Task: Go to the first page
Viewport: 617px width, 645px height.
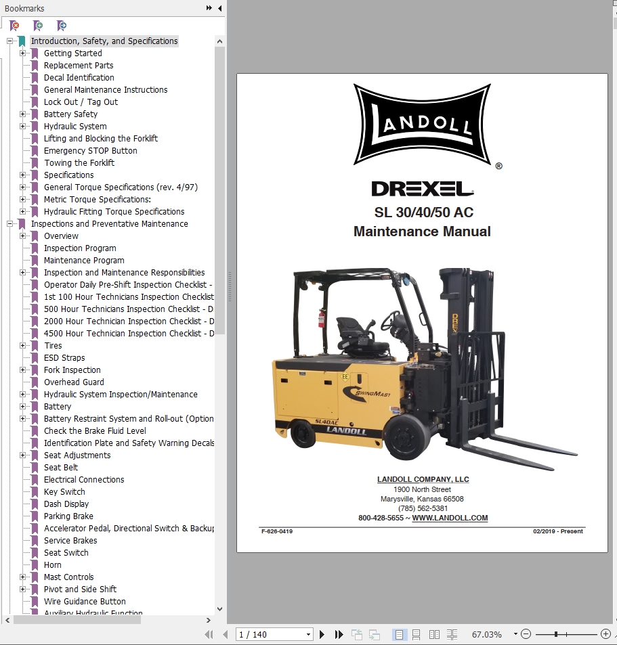Action: (x=209, y=634)
